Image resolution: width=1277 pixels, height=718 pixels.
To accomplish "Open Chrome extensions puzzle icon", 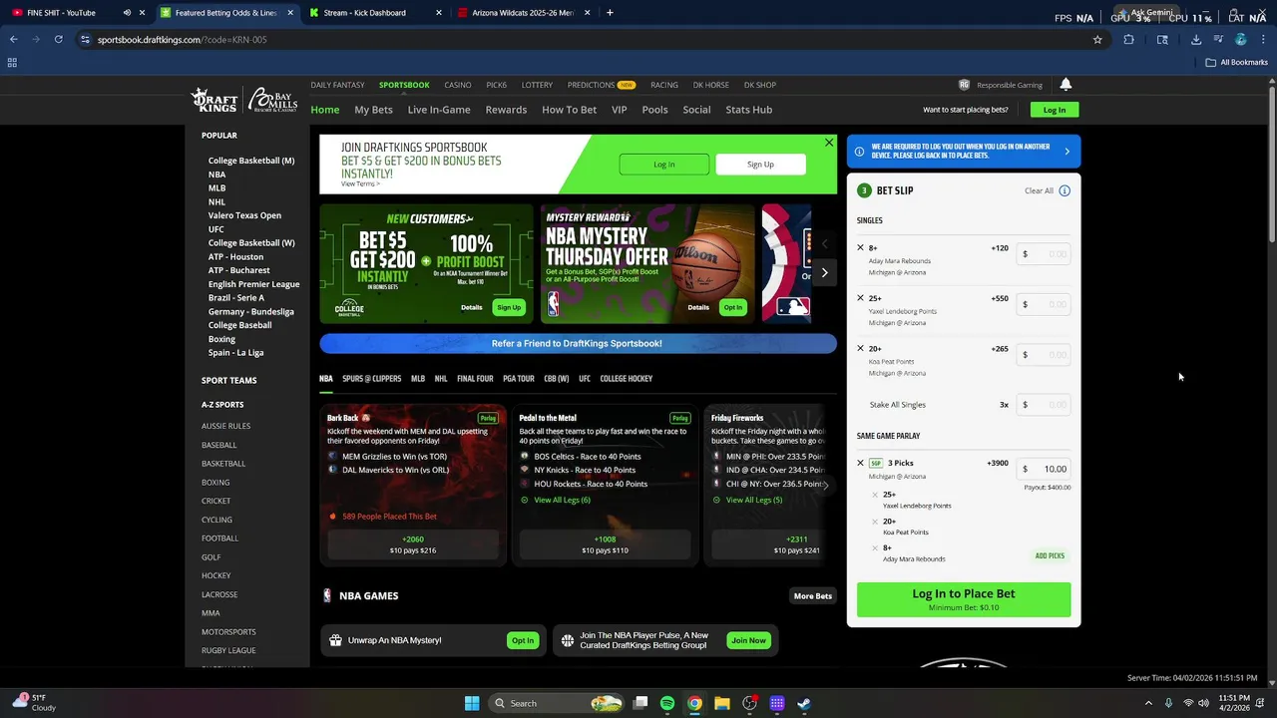I will (x=1128, y=40).
